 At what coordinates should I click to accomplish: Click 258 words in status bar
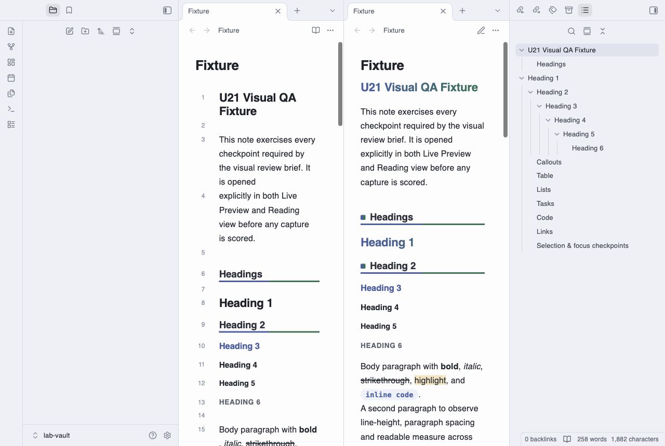592,439
